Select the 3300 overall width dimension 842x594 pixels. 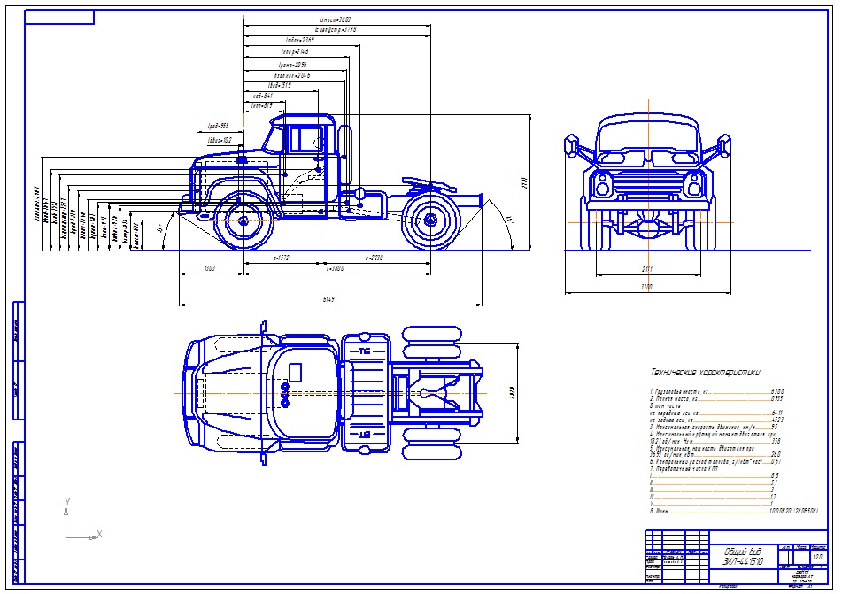point(646,288)
